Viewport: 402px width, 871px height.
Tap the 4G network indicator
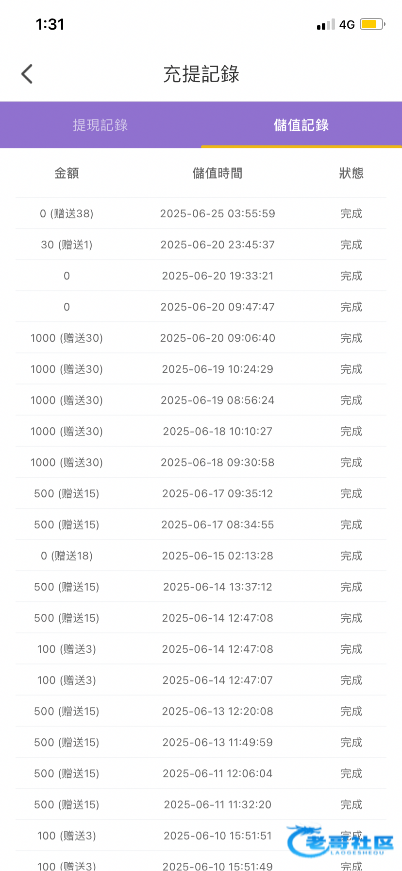pos(347,24)
